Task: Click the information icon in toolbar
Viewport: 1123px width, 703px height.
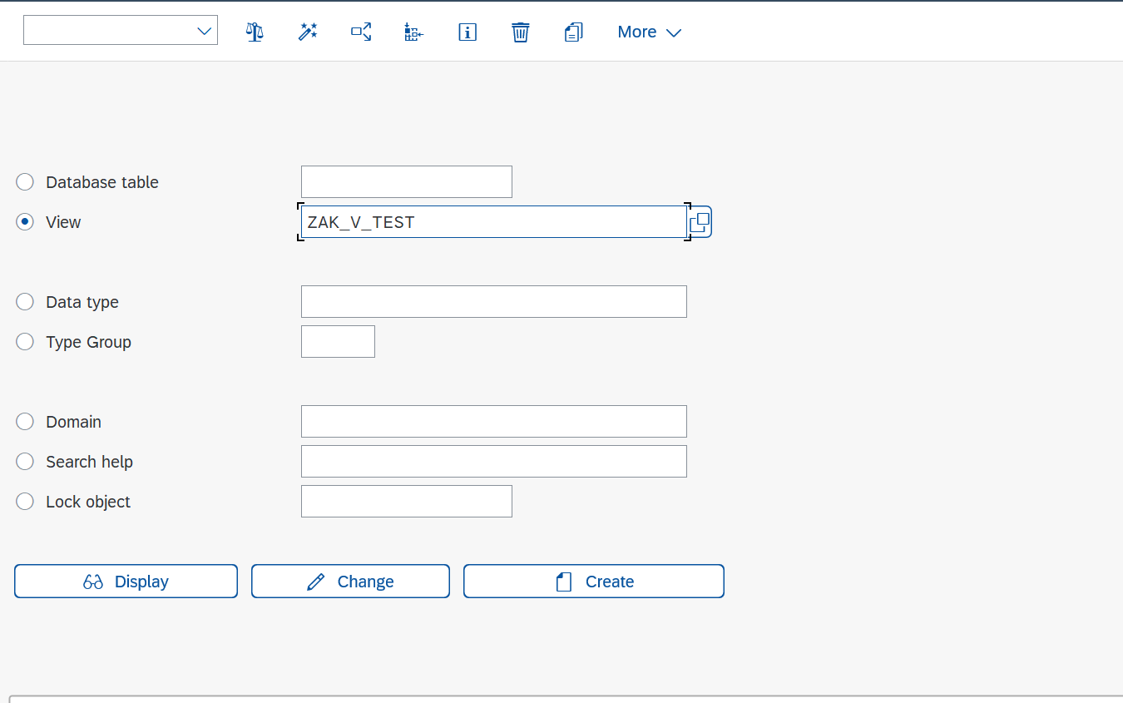Action: [x=468, y=32]
